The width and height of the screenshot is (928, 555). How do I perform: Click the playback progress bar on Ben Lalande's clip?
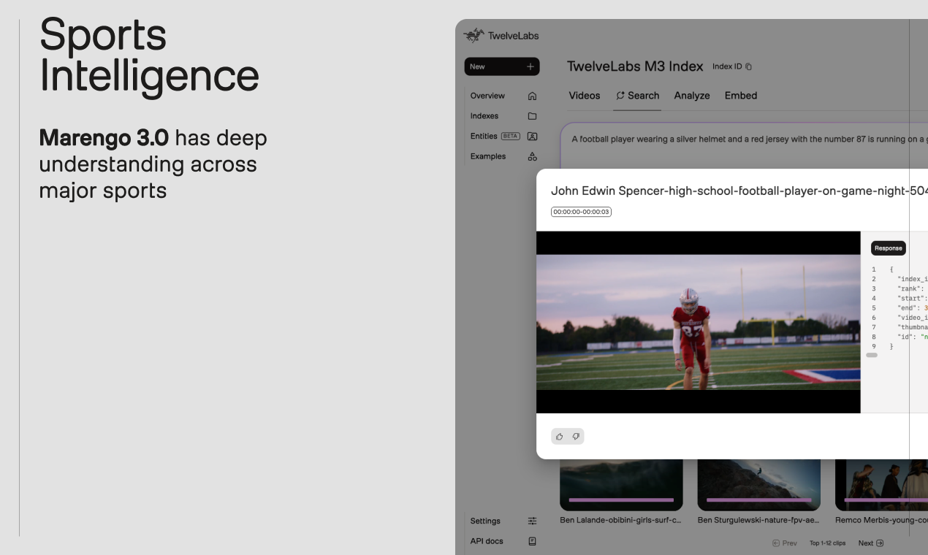(620, 500)
